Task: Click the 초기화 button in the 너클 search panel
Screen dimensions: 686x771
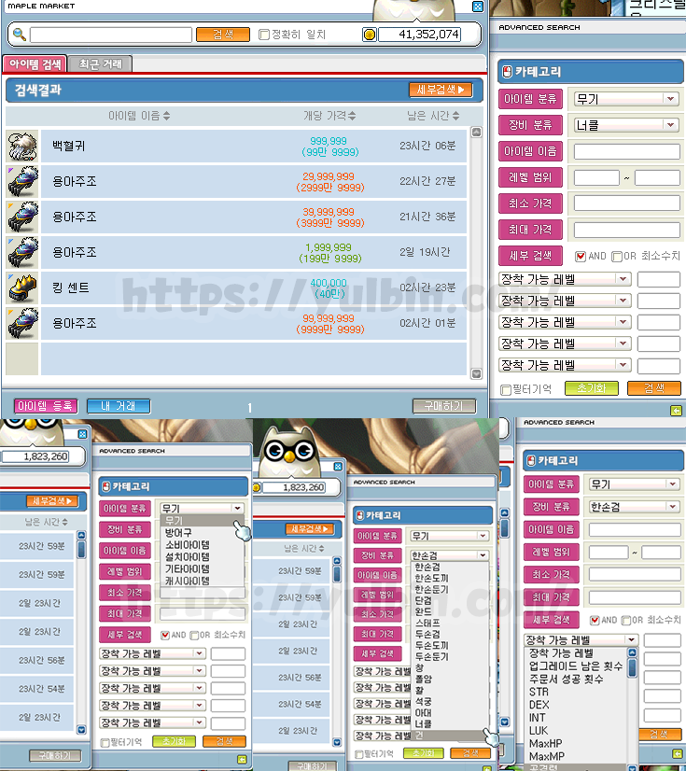Action: [591, 388]
